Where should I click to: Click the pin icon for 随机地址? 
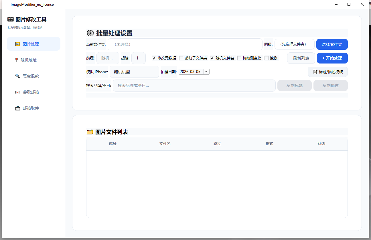[x=16, y=60]
